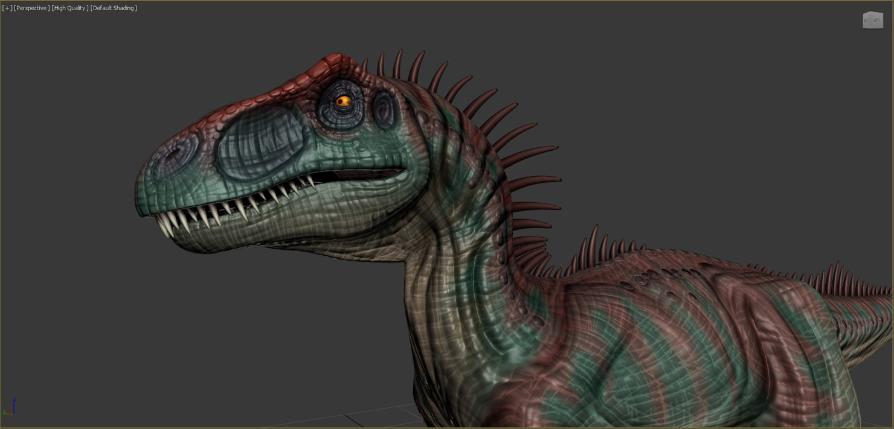The width and height of the screenshot is (894, 429).
Task: Click the blue Z axis of the world tripod
Action: [14, 404]
